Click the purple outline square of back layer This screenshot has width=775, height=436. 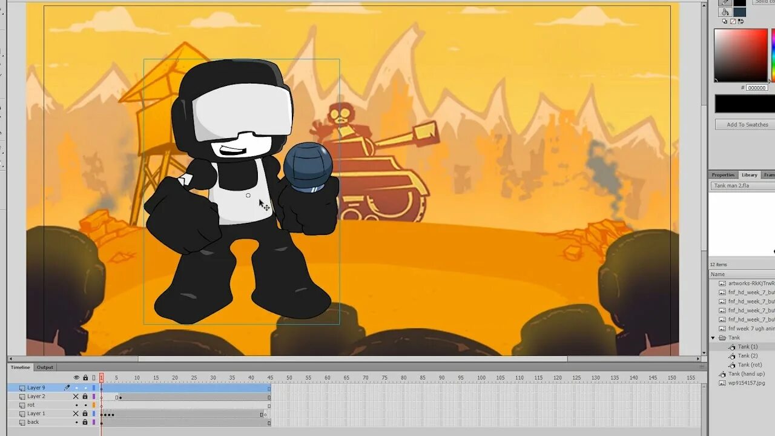pyautogui.click(x=94, y=422)
